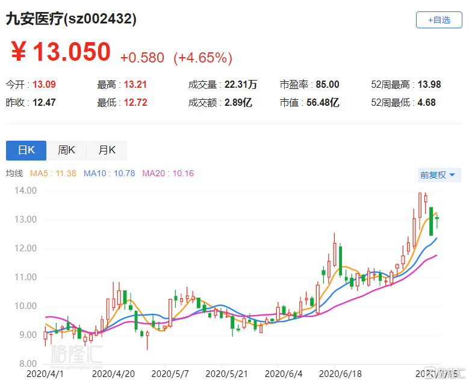Image resolution: width=469 pixels, height=383 pixels.
Task: Switch to the 日K daily chart tab
Action: pos(26,150)
